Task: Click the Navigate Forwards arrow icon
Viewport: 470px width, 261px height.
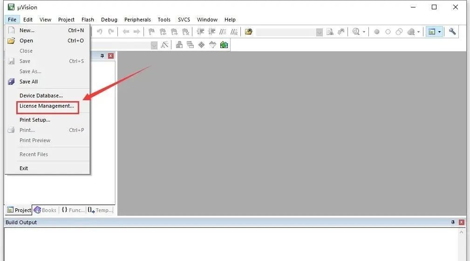Action: pyautogui.click(x=136, y=32)
